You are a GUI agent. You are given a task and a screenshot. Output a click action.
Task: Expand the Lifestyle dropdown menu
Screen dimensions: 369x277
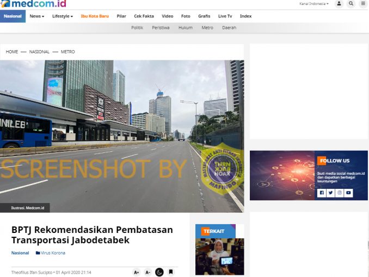coord(63,16)
